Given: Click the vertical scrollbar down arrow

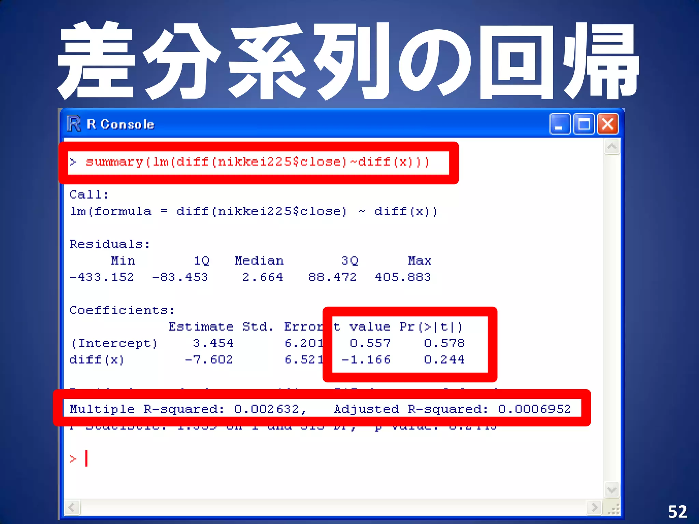Looking at the screenshot, I should (x=612, y=491).
